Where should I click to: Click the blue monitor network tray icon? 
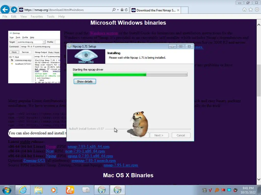[229, 190]
